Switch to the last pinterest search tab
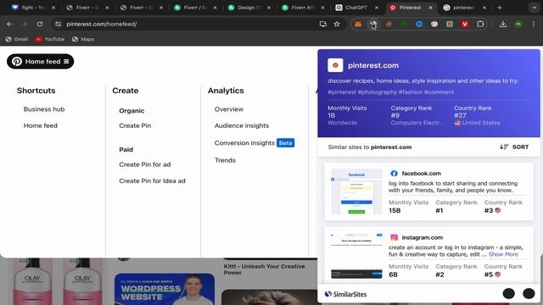 (459, 8)
